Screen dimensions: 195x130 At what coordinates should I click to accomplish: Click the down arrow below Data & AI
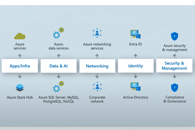(58, 76)
